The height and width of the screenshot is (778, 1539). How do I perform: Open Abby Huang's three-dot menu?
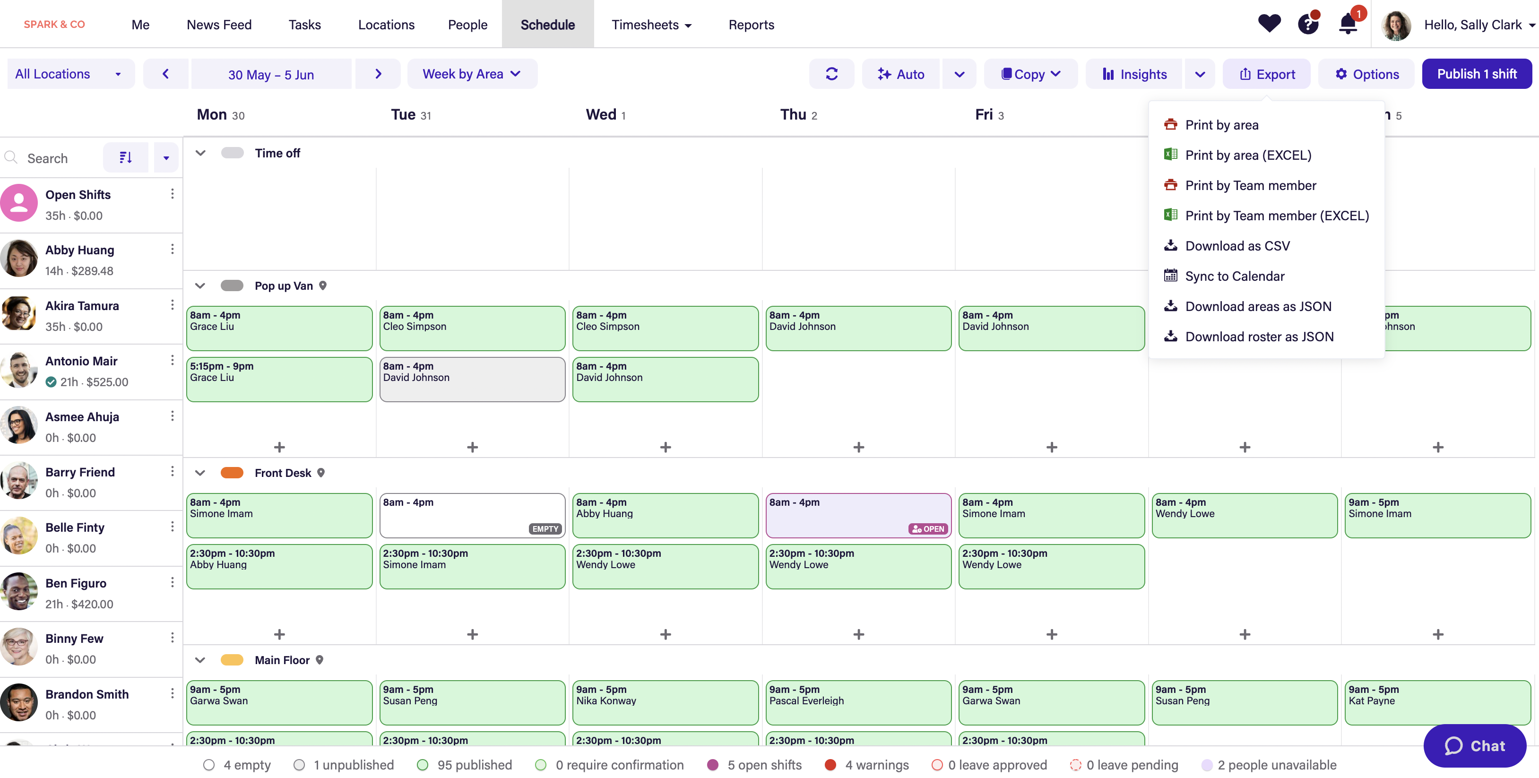pos(172,249)
